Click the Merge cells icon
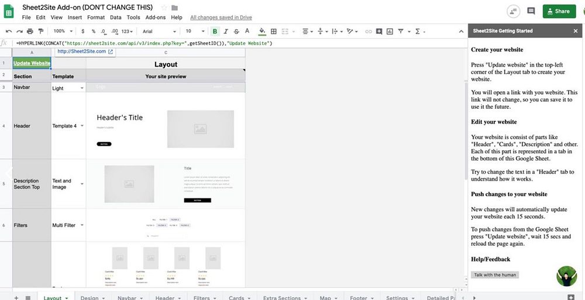585x300 pixels. point(285,32)
